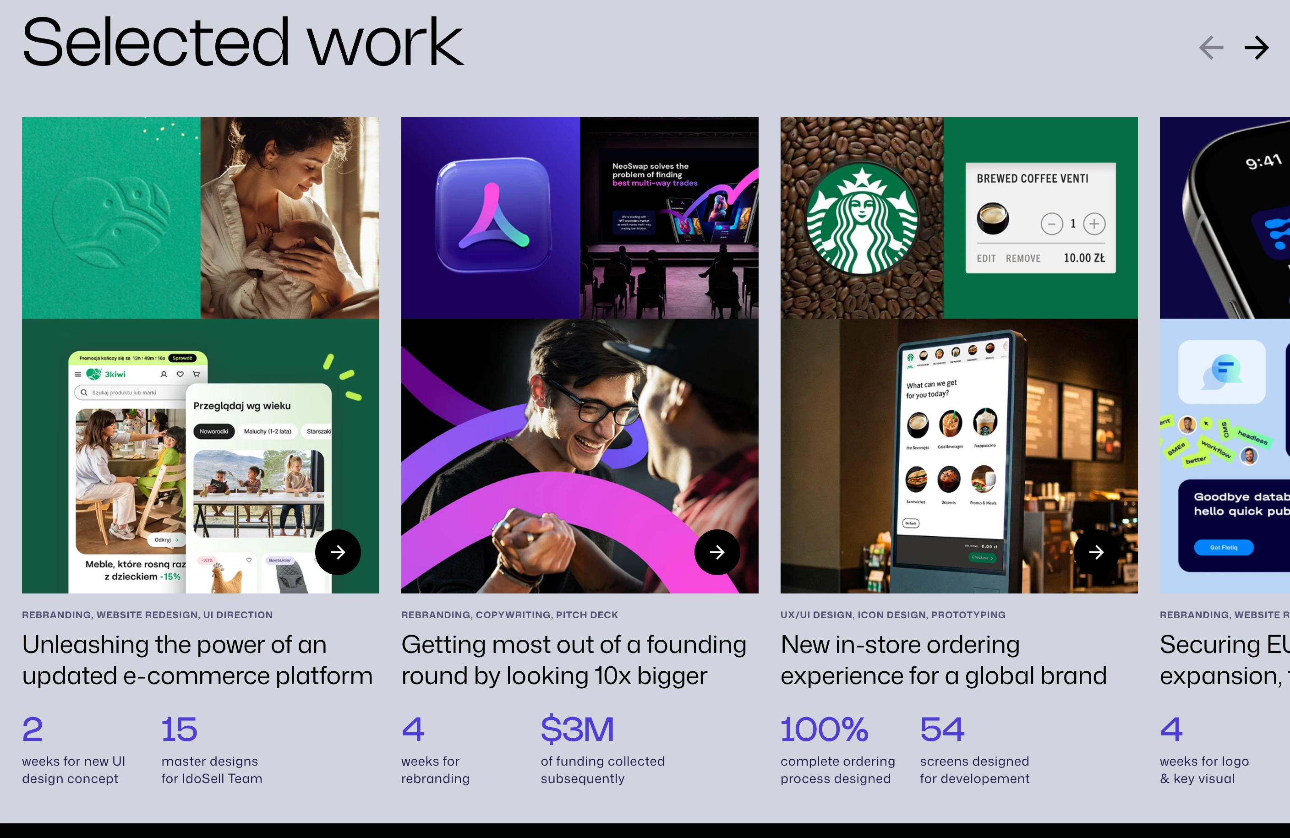Image resolution: width=1290 pixels, height=838 pixels.
Task: Open NeoSwap project via round arrow button
Action: click(x=717, y=552)
